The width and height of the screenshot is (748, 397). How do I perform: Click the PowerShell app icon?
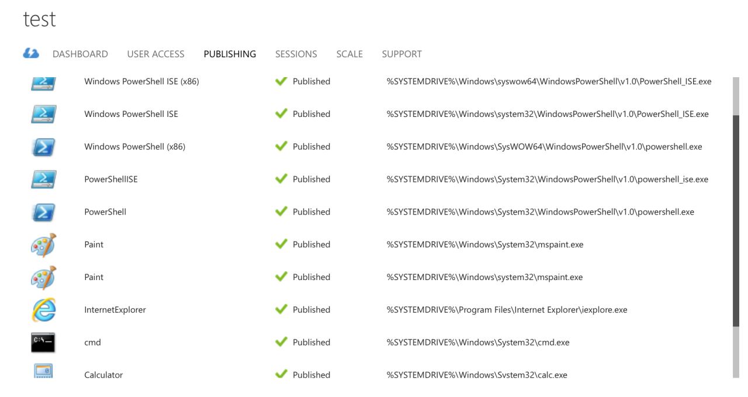[43, 212]
